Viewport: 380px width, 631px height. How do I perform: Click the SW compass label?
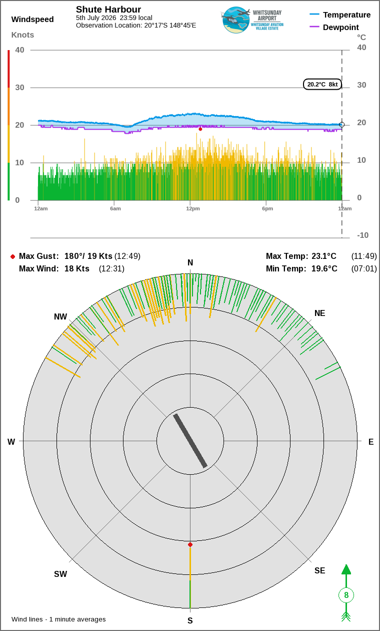[x=60, y=574]
